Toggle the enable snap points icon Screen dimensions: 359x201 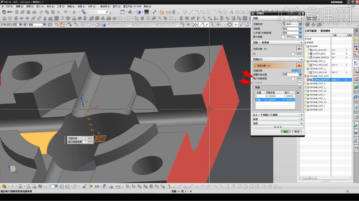coord(195,25)
